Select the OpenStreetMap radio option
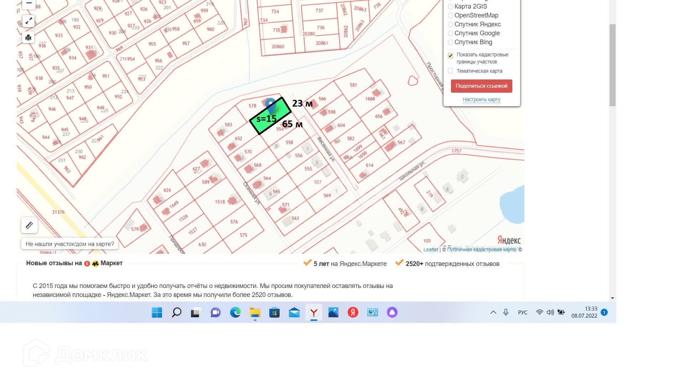 pyautogui.click(x=450, y=15)
